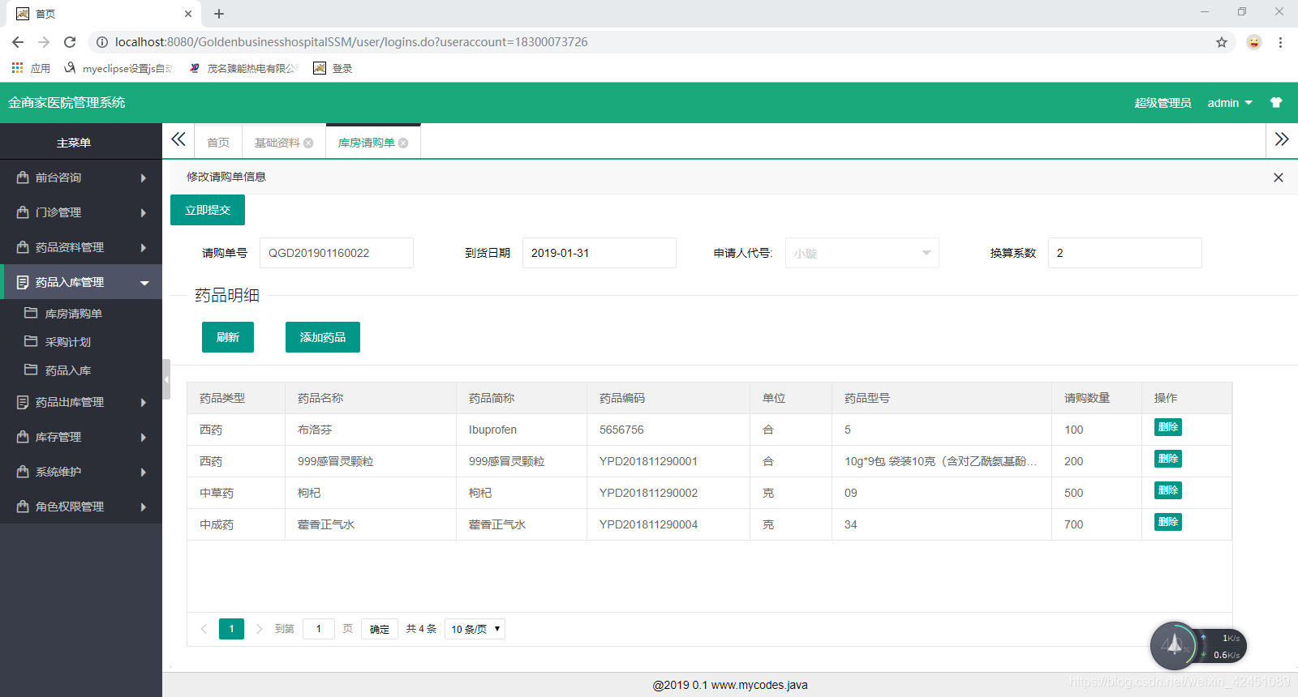1298x697 pixels.
Task: Bookmark this page with star icon
Action: tap(1222, 42)
